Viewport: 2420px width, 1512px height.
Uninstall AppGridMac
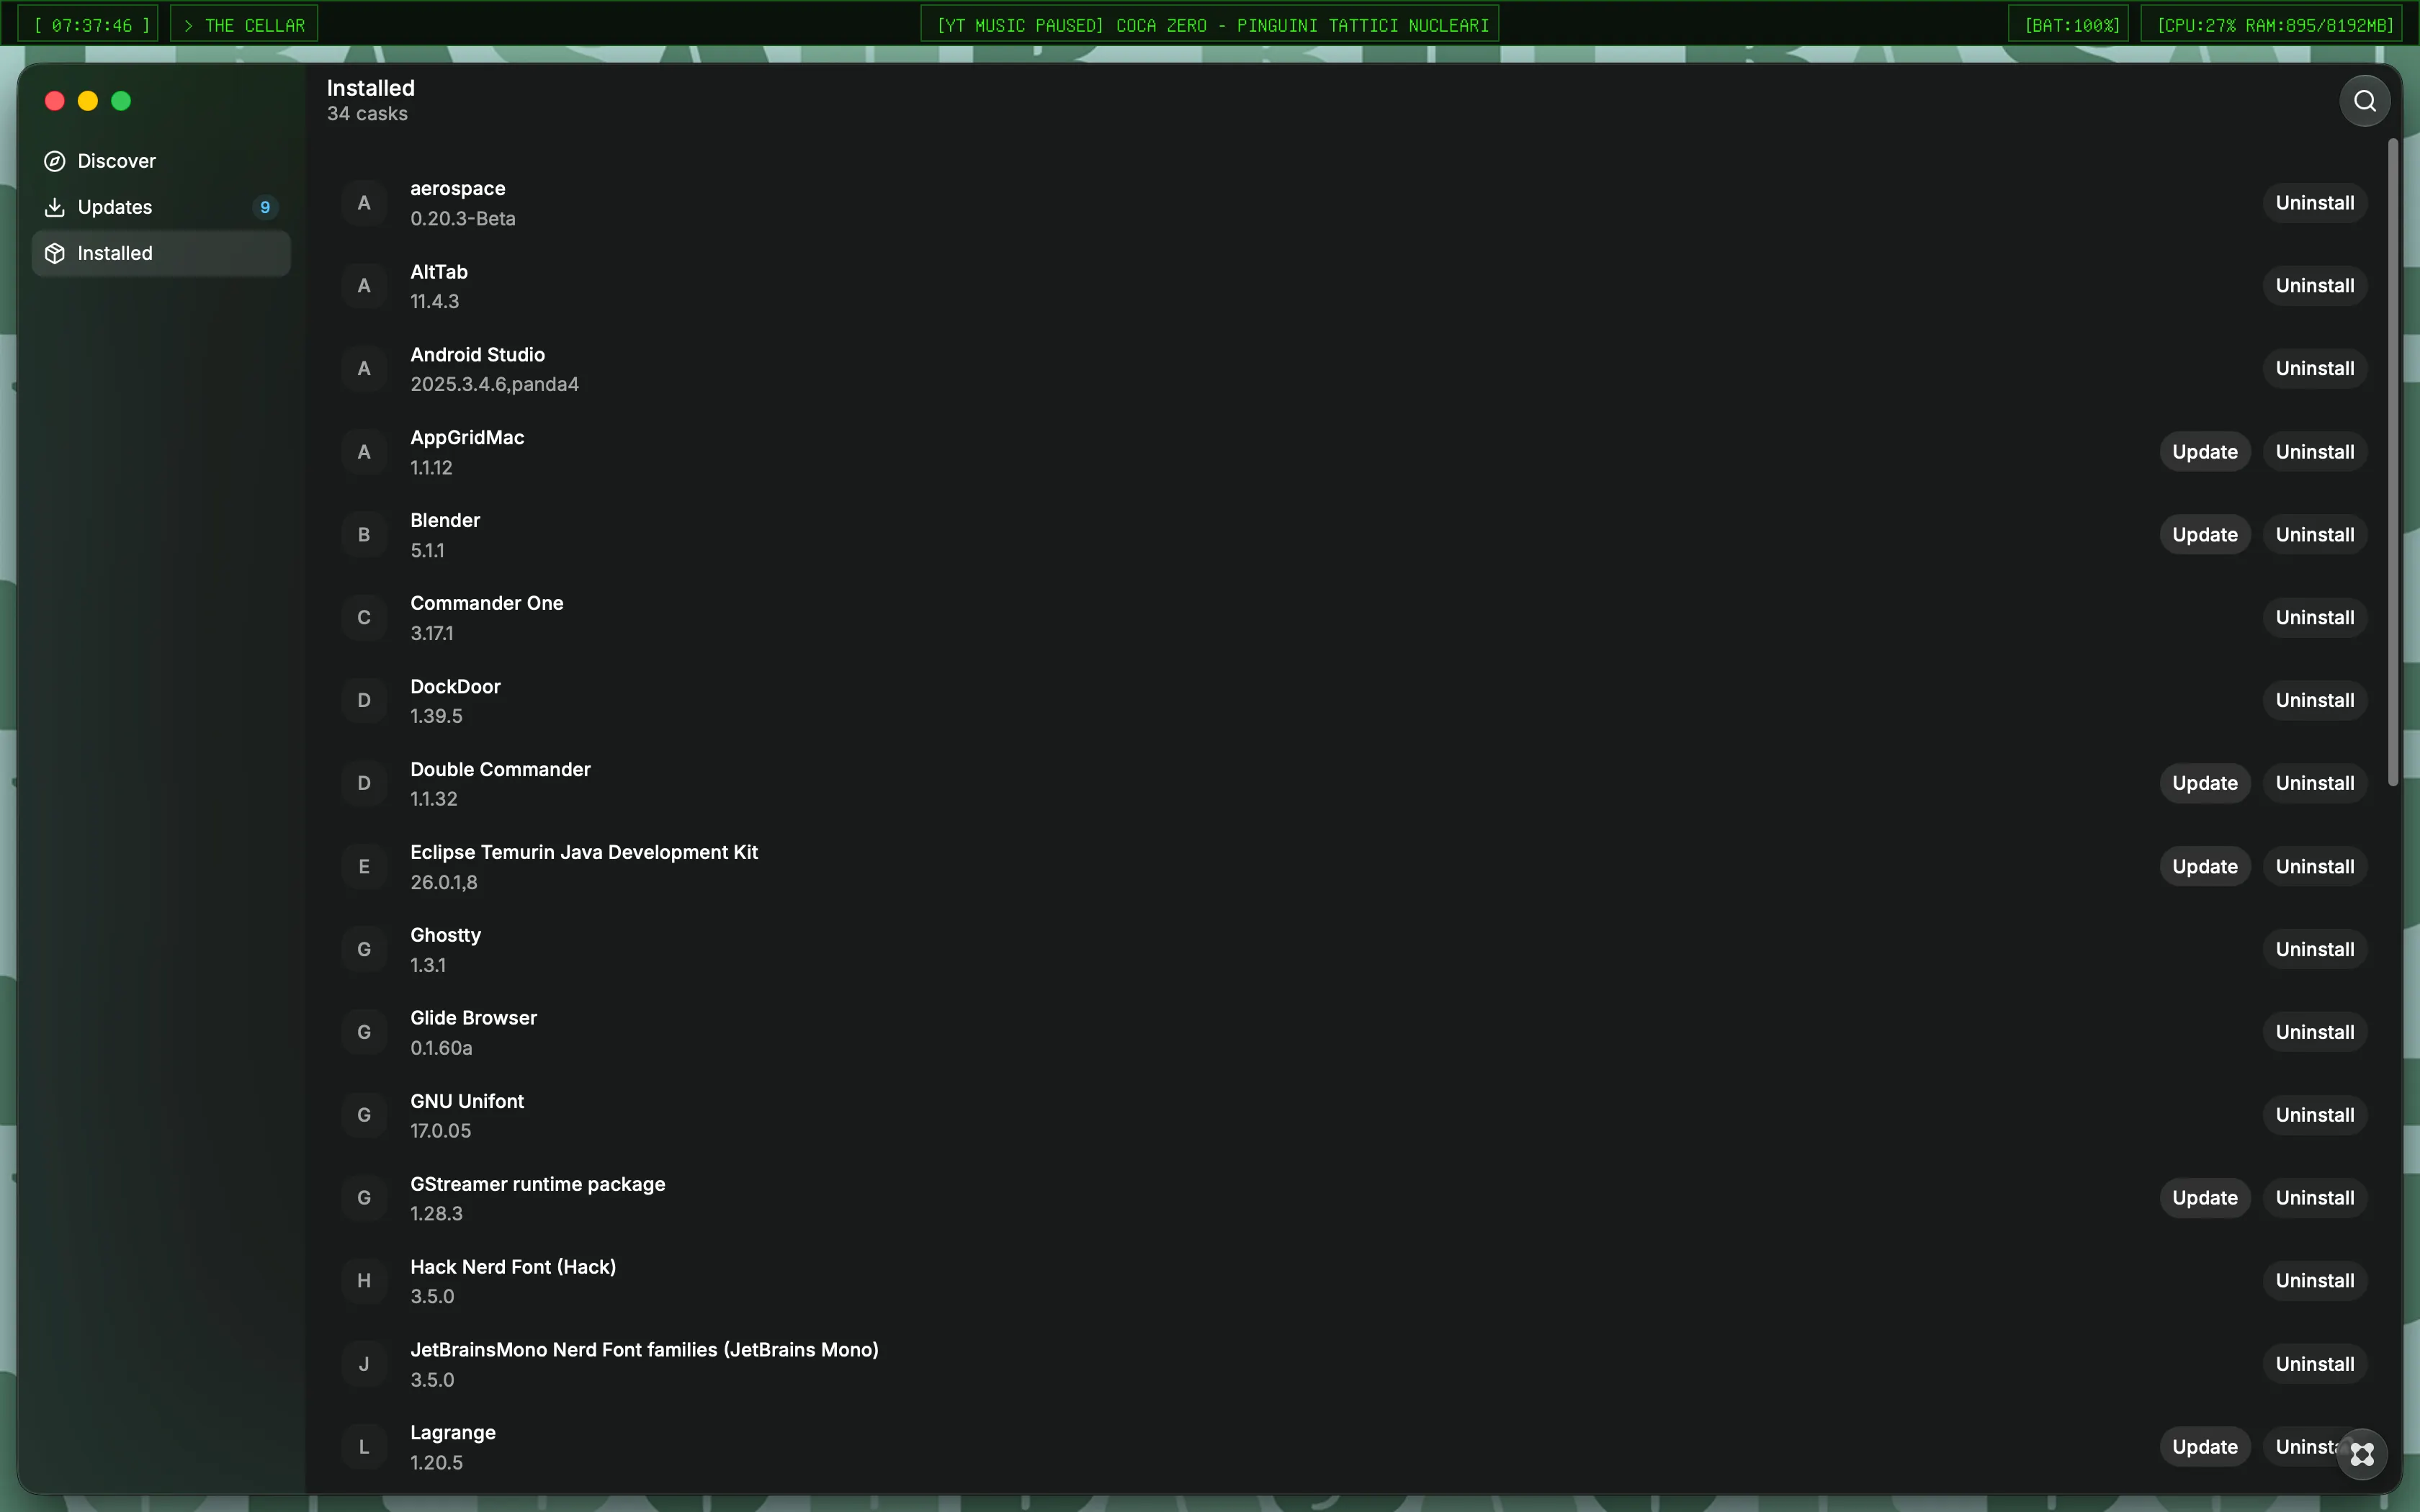coord(2314,452)
